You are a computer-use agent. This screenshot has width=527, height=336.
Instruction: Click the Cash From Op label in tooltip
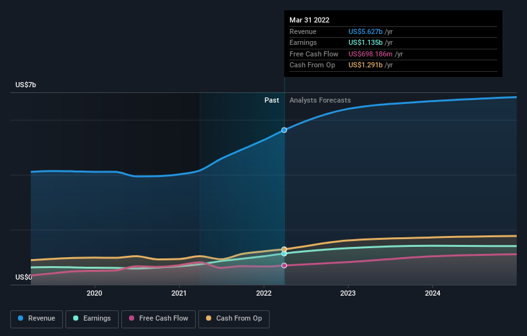click(312, 65)
